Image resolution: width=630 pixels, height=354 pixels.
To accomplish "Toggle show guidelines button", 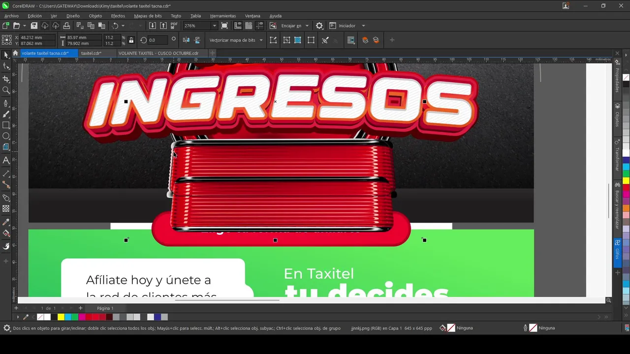I will pos(259,26).
